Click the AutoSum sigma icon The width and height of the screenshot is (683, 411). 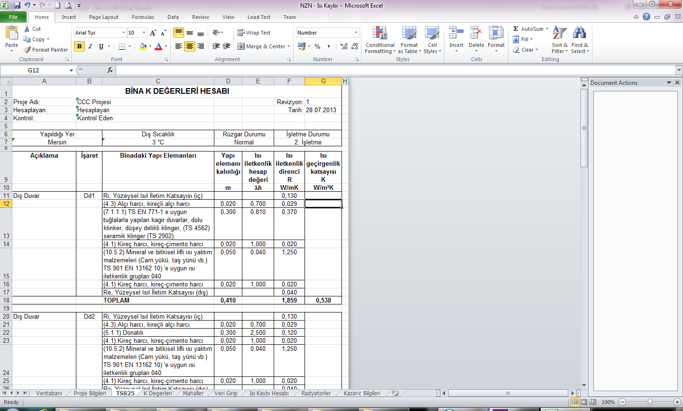coord(516,29)
